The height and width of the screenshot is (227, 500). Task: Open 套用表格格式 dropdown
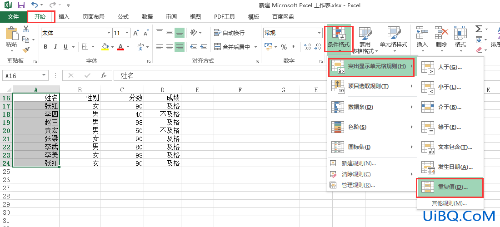pyautogui.click(x=365, y=40)
